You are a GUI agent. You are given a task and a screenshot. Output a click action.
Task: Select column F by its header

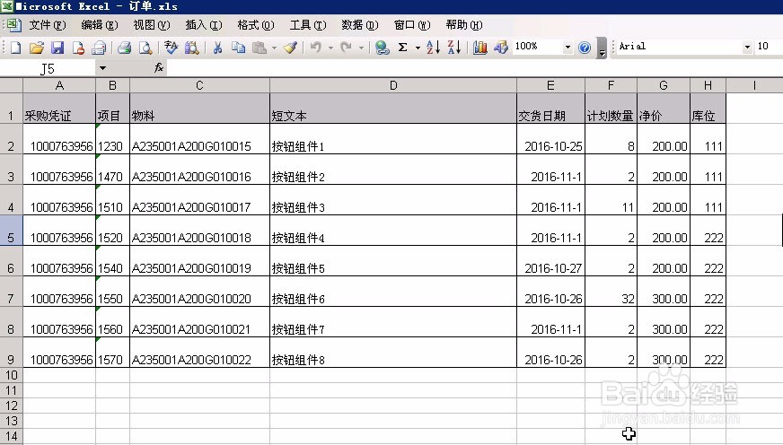tap(611, 85)
